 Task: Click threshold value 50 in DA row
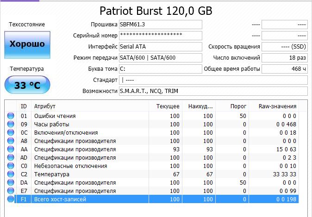coord(243,183)
